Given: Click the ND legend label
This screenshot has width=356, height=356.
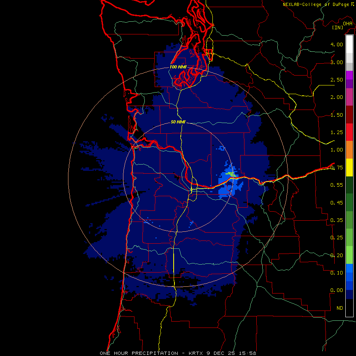Looking at the screenshot, I should coord(340,308).
